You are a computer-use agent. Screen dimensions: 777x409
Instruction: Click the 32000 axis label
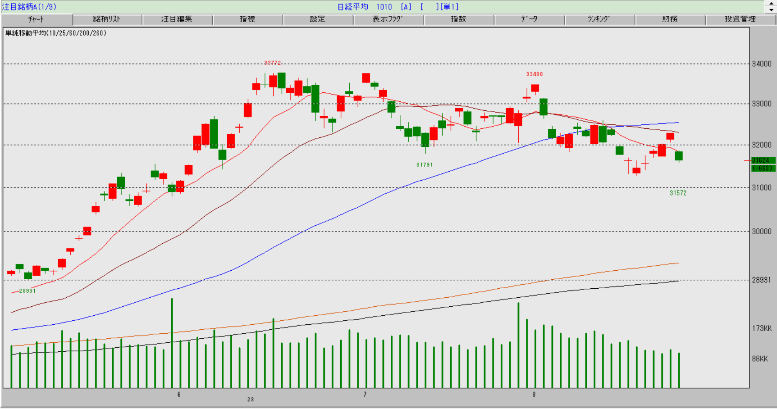click(x=762, y=145)
